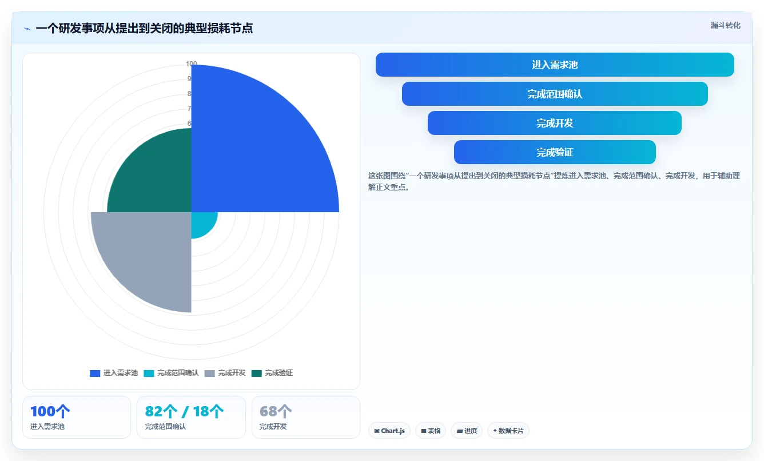Click the 100 axis label on the chart
The image size is (764, 461).
click(192, 64)
